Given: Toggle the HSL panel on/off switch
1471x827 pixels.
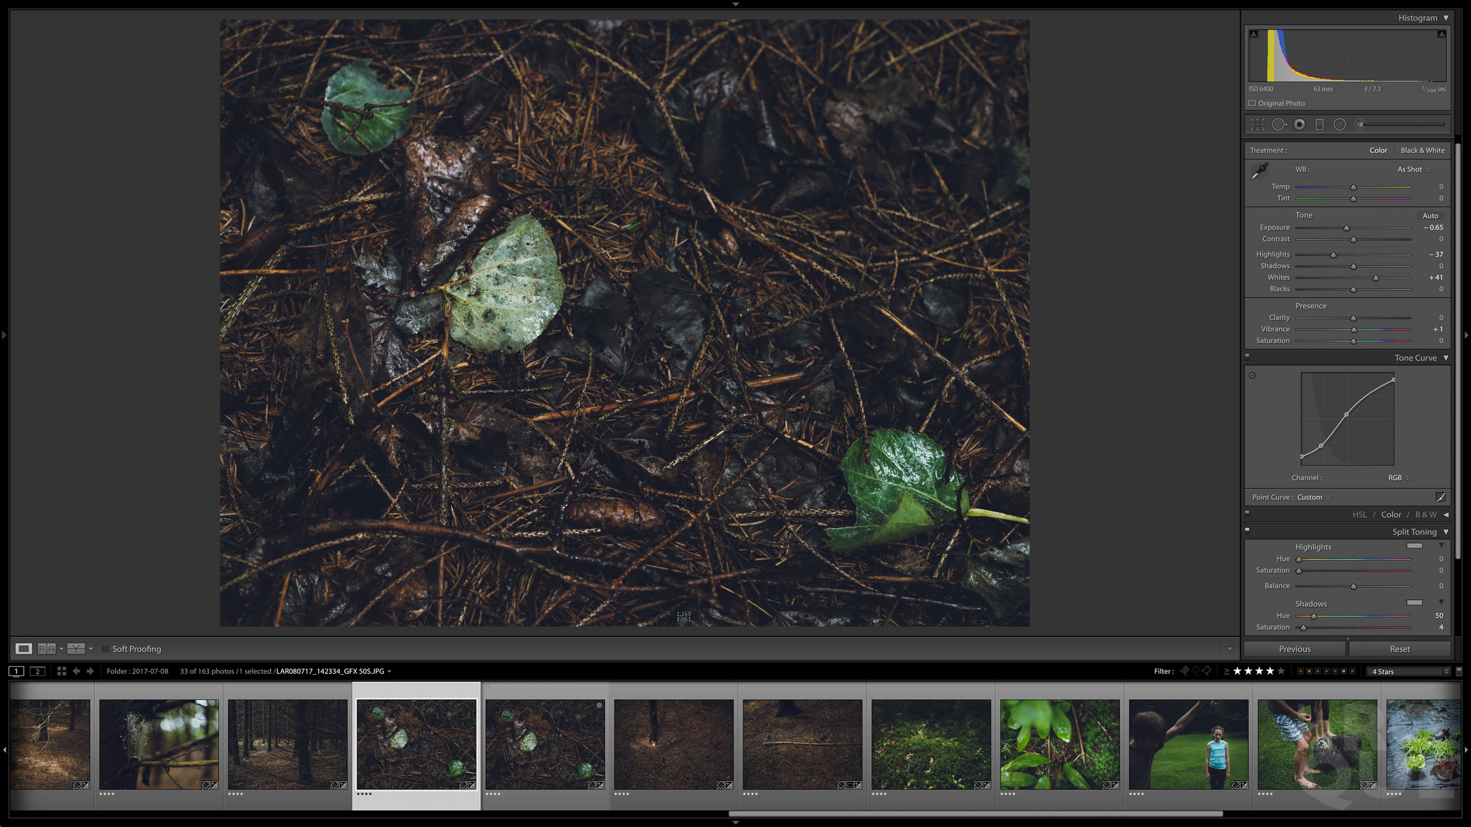Looking at the screenshot, I should pyautogui.click(x=1247, y=512).
